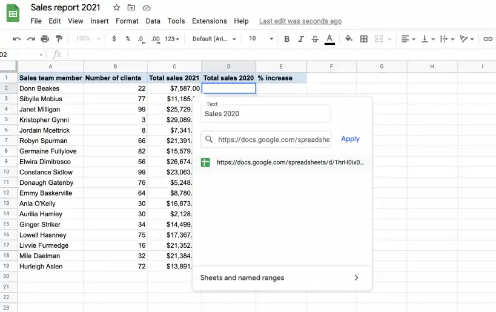Open the text color picker
The width and height of the screenshot is (496, 312).
(329, 39)
